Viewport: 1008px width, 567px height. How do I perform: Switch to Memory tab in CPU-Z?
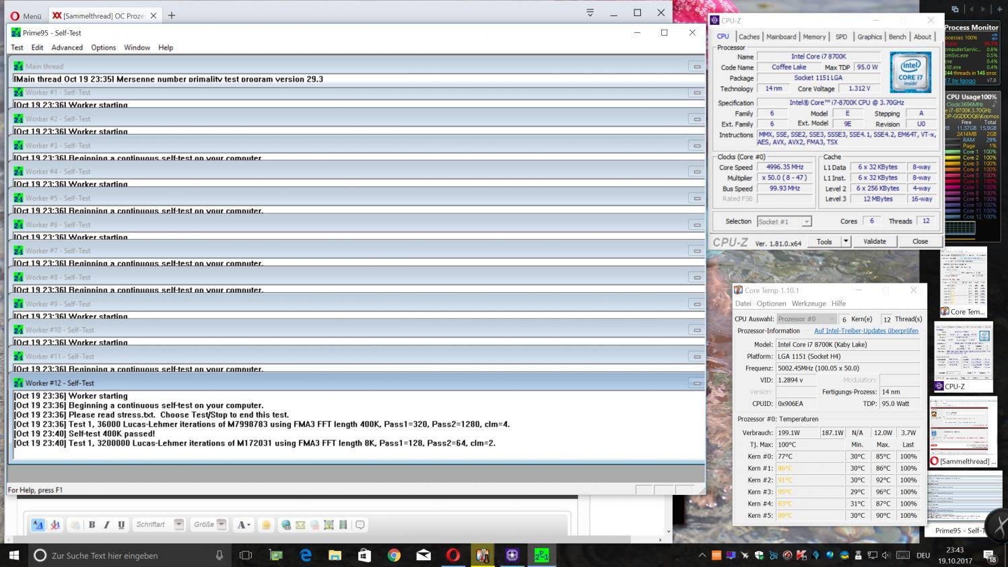click(x=814, y=37)
